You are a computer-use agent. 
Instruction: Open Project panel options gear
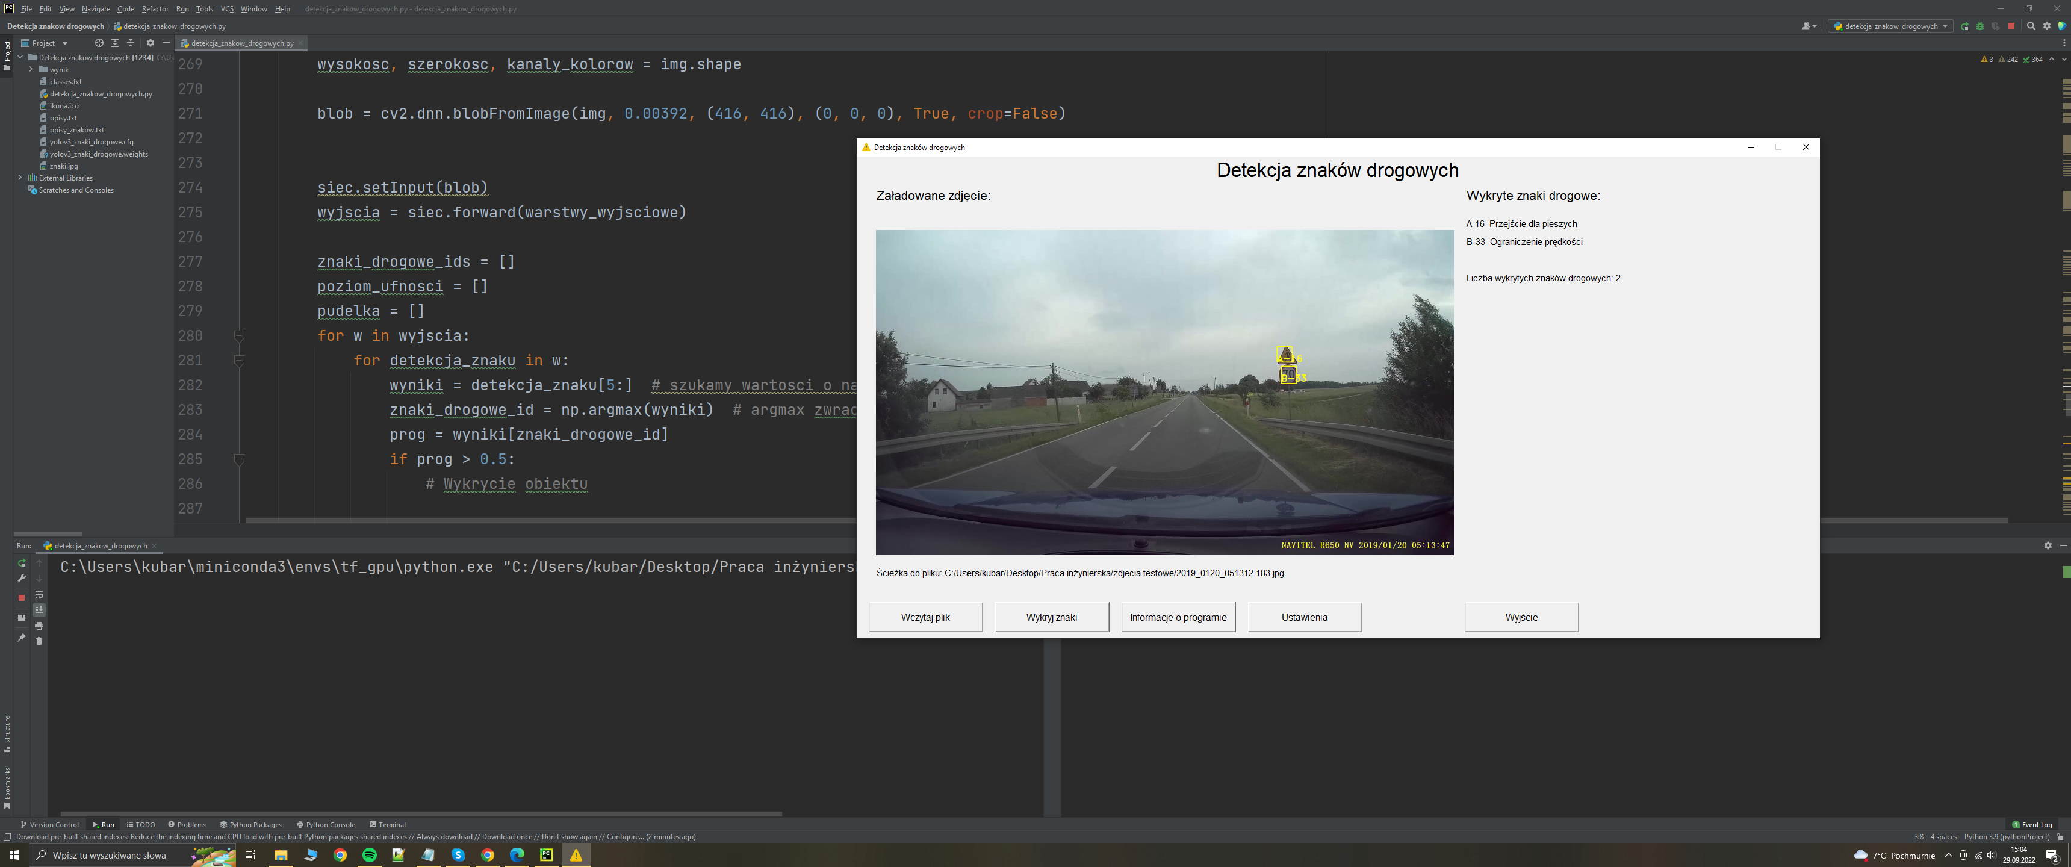(x=151, y=43)
